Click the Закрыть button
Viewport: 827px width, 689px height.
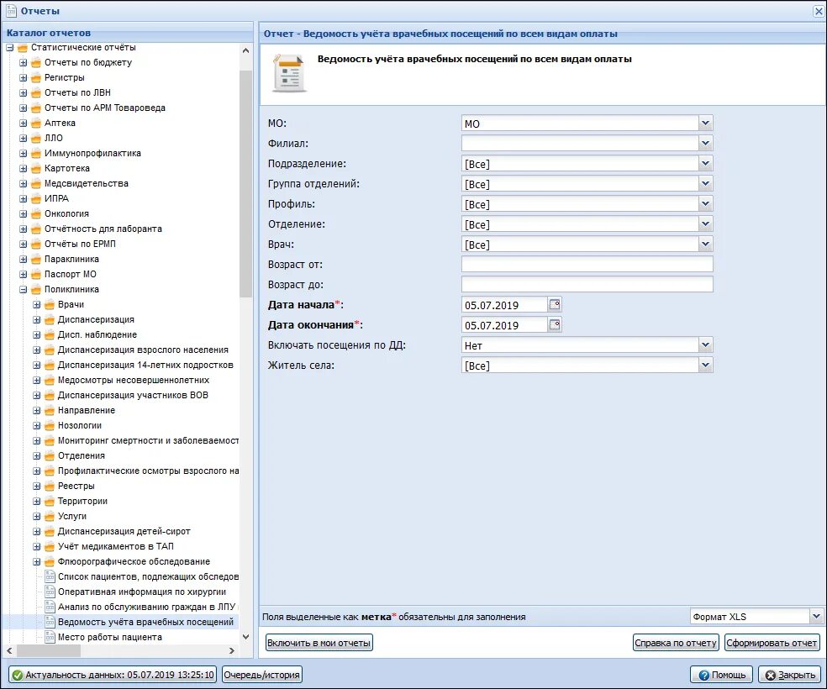point(790,674)
